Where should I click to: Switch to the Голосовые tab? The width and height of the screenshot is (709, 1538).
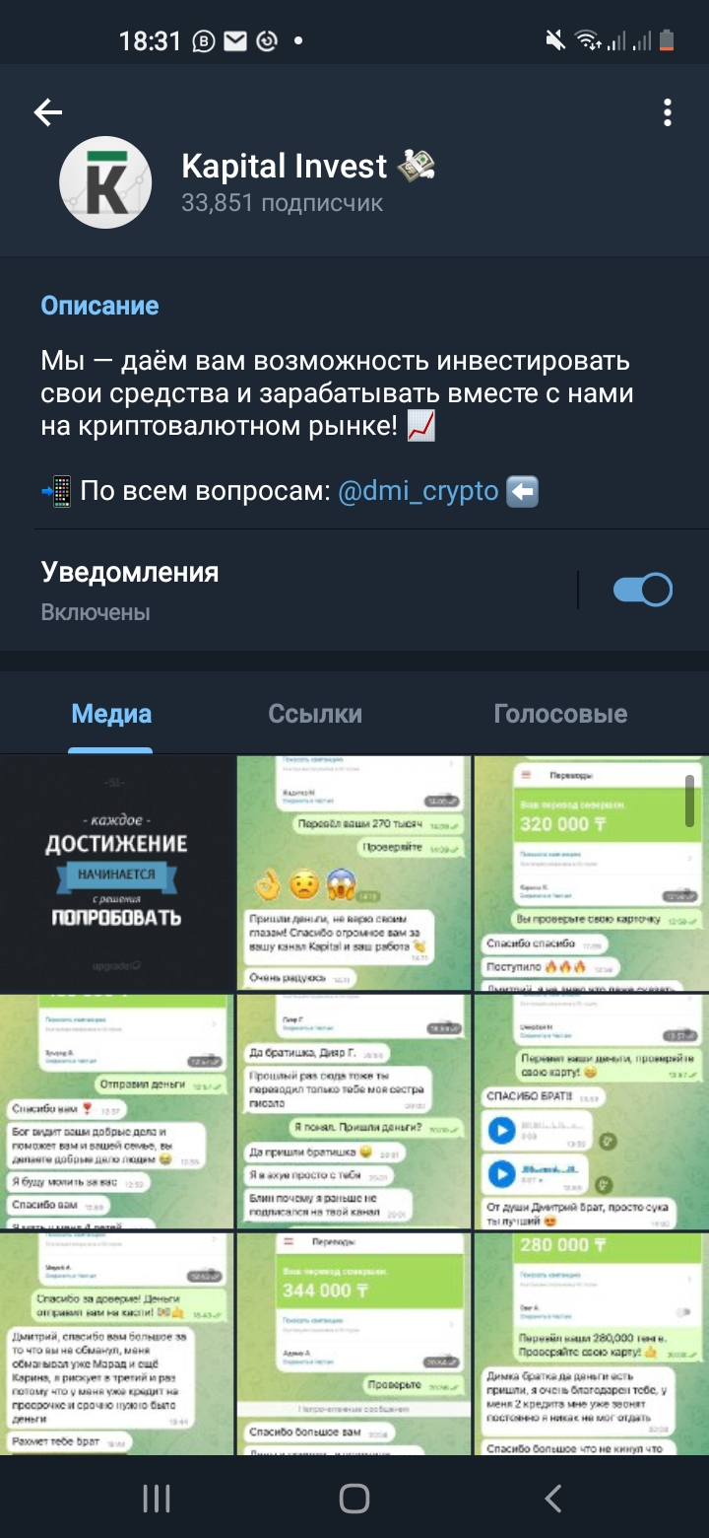click(560, 714)
